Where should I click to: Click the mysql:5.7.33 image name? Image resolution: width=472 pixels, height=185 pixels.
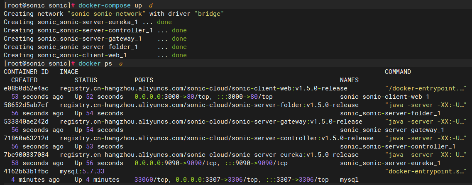click(x=82, y=171)
